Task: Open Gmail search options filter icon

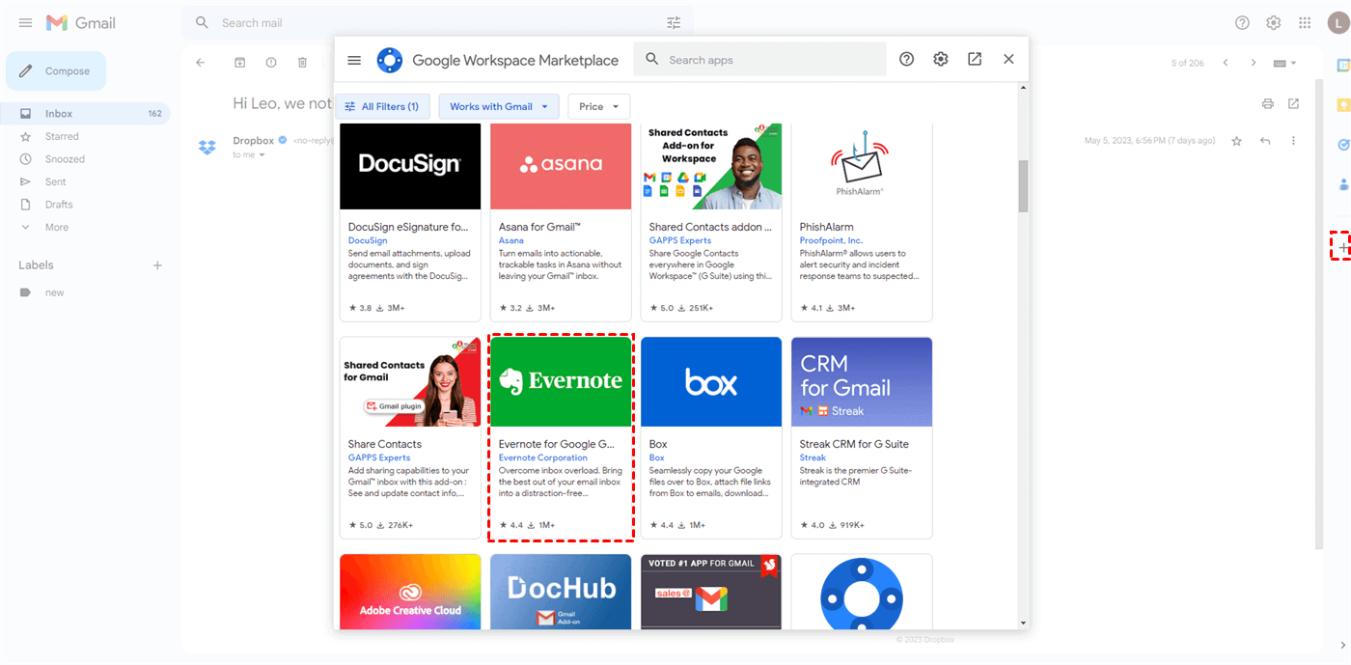Action: click(674, 22)
